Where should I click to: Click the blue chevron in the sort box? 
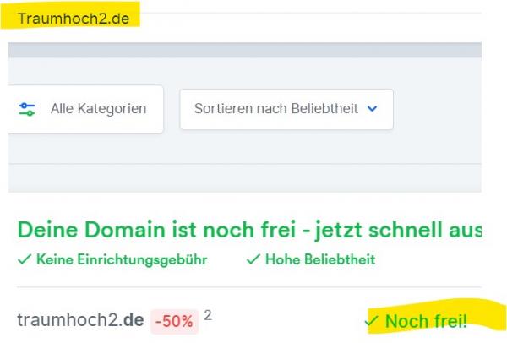point(372,109)
